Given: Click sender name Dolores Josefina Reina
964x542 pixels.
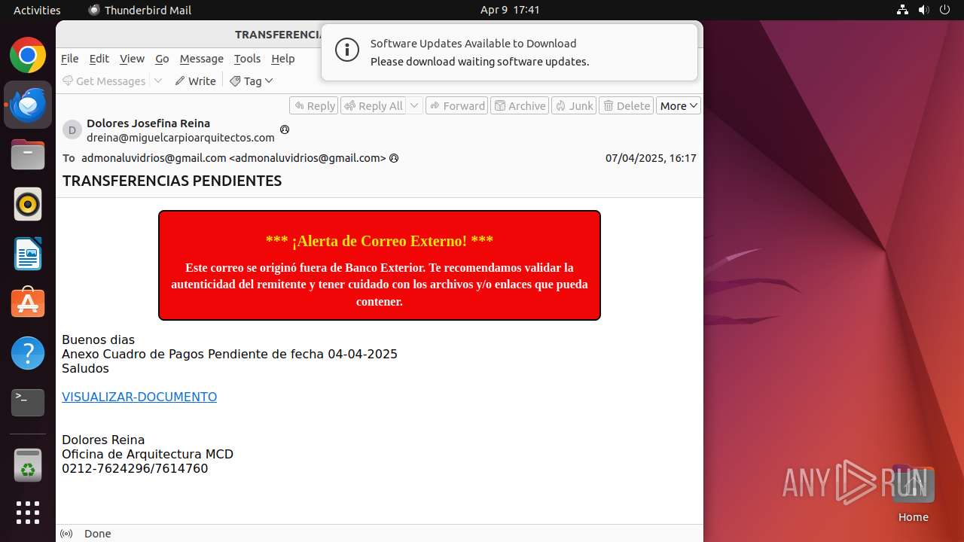Looking at the screenshot, I should pyautogui.click(x=148, y=123).
